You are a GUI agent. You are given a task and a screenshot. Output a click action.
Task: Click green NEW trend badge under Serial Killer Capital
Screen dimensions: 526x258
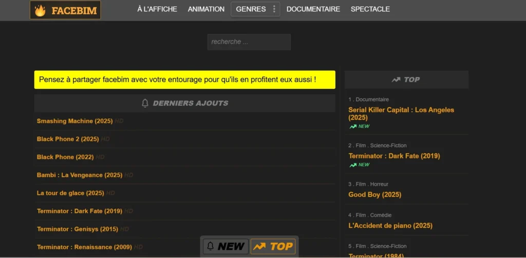(359, 126)
